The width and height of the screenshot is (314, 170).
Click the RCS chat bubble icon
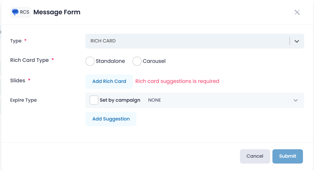coord(15,12)
